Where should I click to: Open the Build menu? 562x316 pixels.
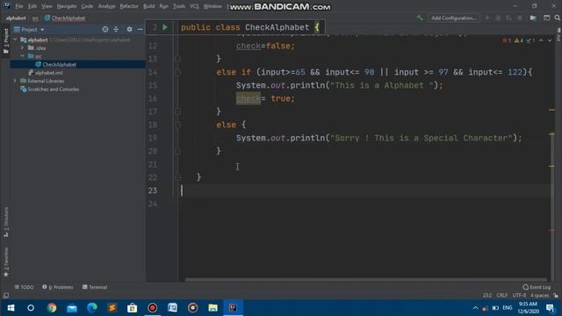point(148,6)
